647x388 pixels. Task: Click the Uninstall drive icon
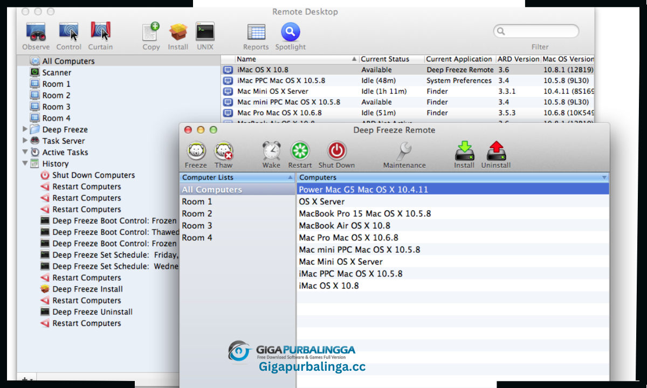click(495, 151)
